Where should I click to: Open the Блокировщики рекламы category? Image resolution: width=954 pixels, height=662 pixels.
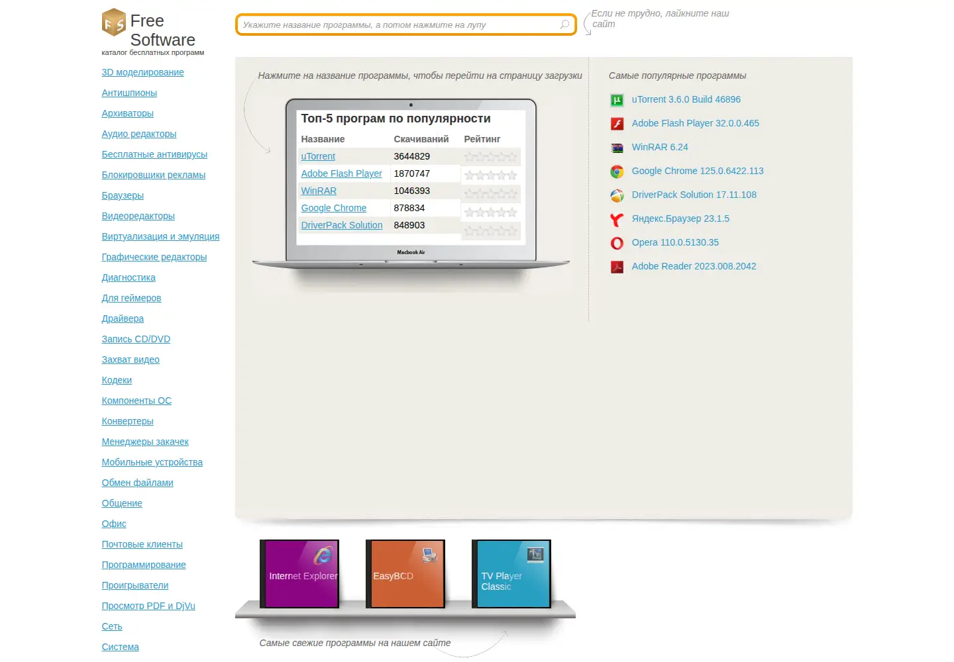point(154,175)
